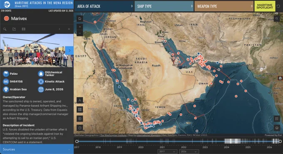Open the basemap grid tool
Image resolution: width=283 pixels, height=154 pixels.
tap(80, 109)
